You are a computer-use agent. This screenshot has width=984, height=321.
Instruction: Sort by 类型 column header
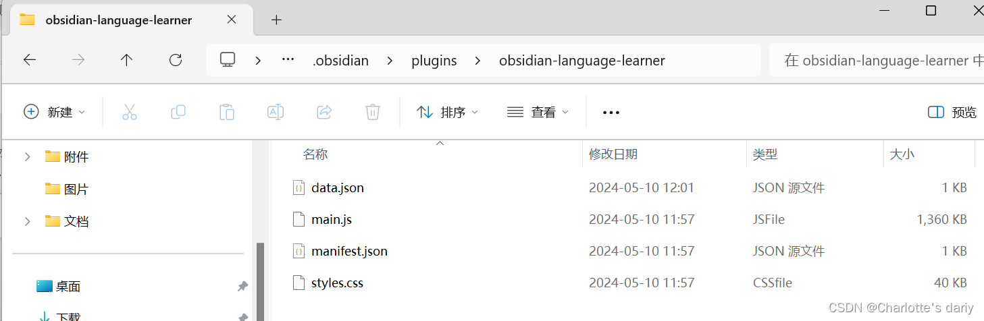coord(765,154)
